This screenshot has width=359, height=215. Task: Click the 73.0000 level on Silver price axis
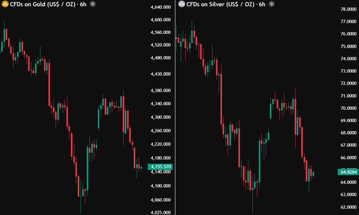click(348, 71)
